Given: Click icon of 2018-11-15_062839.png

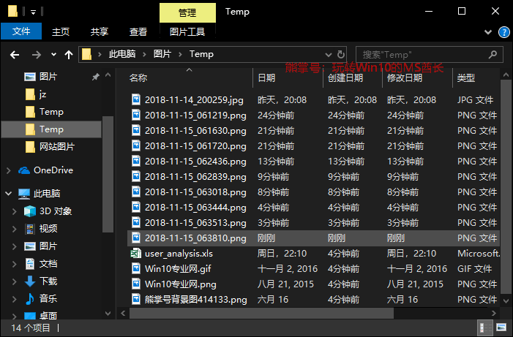Looking at the screenshot, I should click(136, 176).
